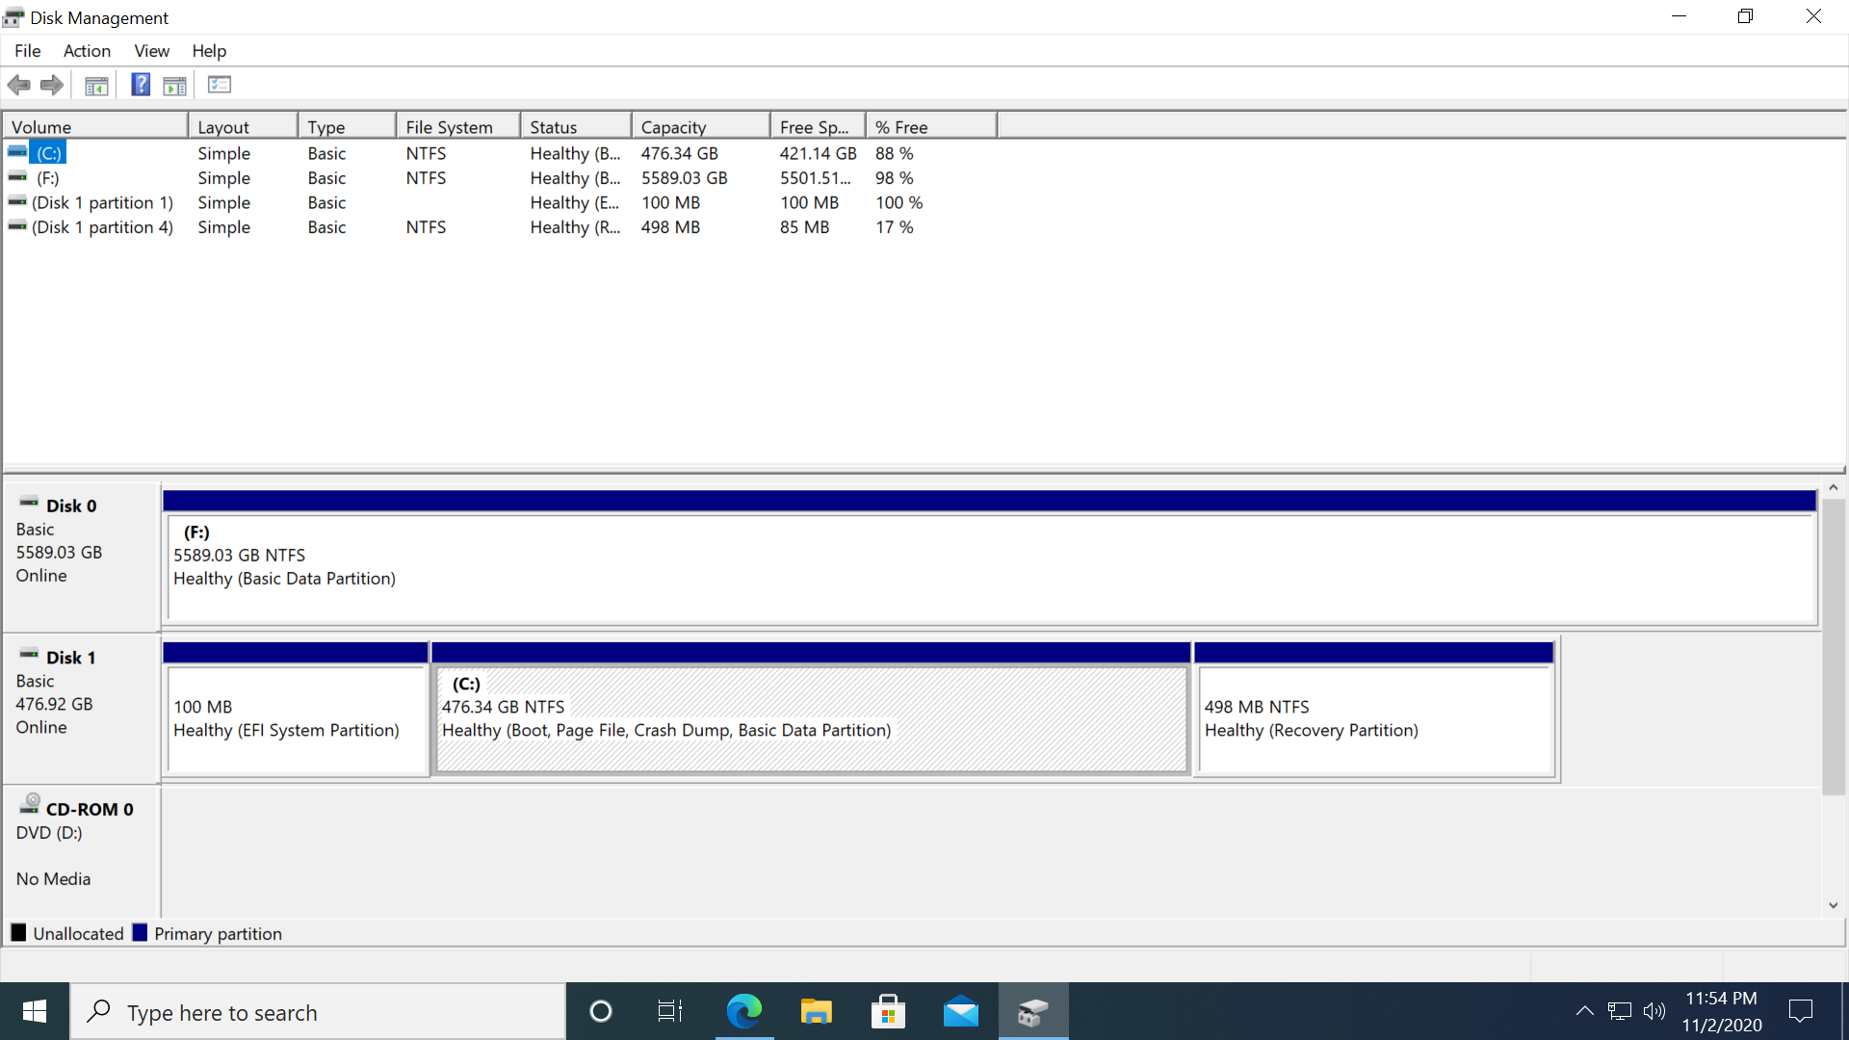Click the speaker icon in the system tray
Viewport: 1849px width, 1040px height.
pyautogui.click(x=1655, y=1011)
